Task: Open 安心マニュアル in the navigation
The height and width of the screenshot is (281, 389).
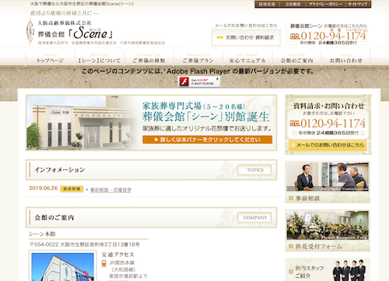Action: tap(247, 58)
